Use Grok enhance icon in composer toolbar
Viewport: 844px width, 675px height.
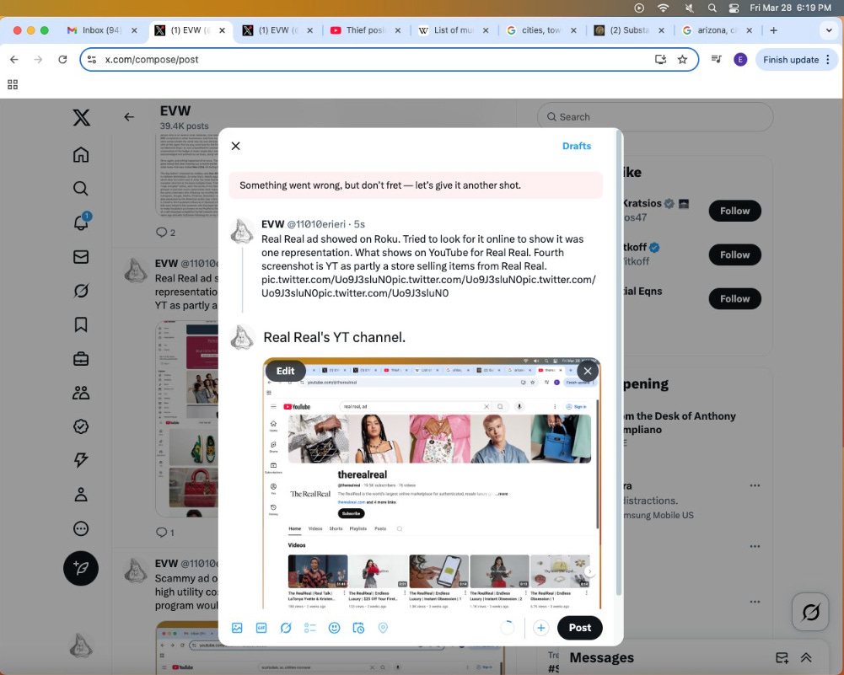(x=286, y=628)
